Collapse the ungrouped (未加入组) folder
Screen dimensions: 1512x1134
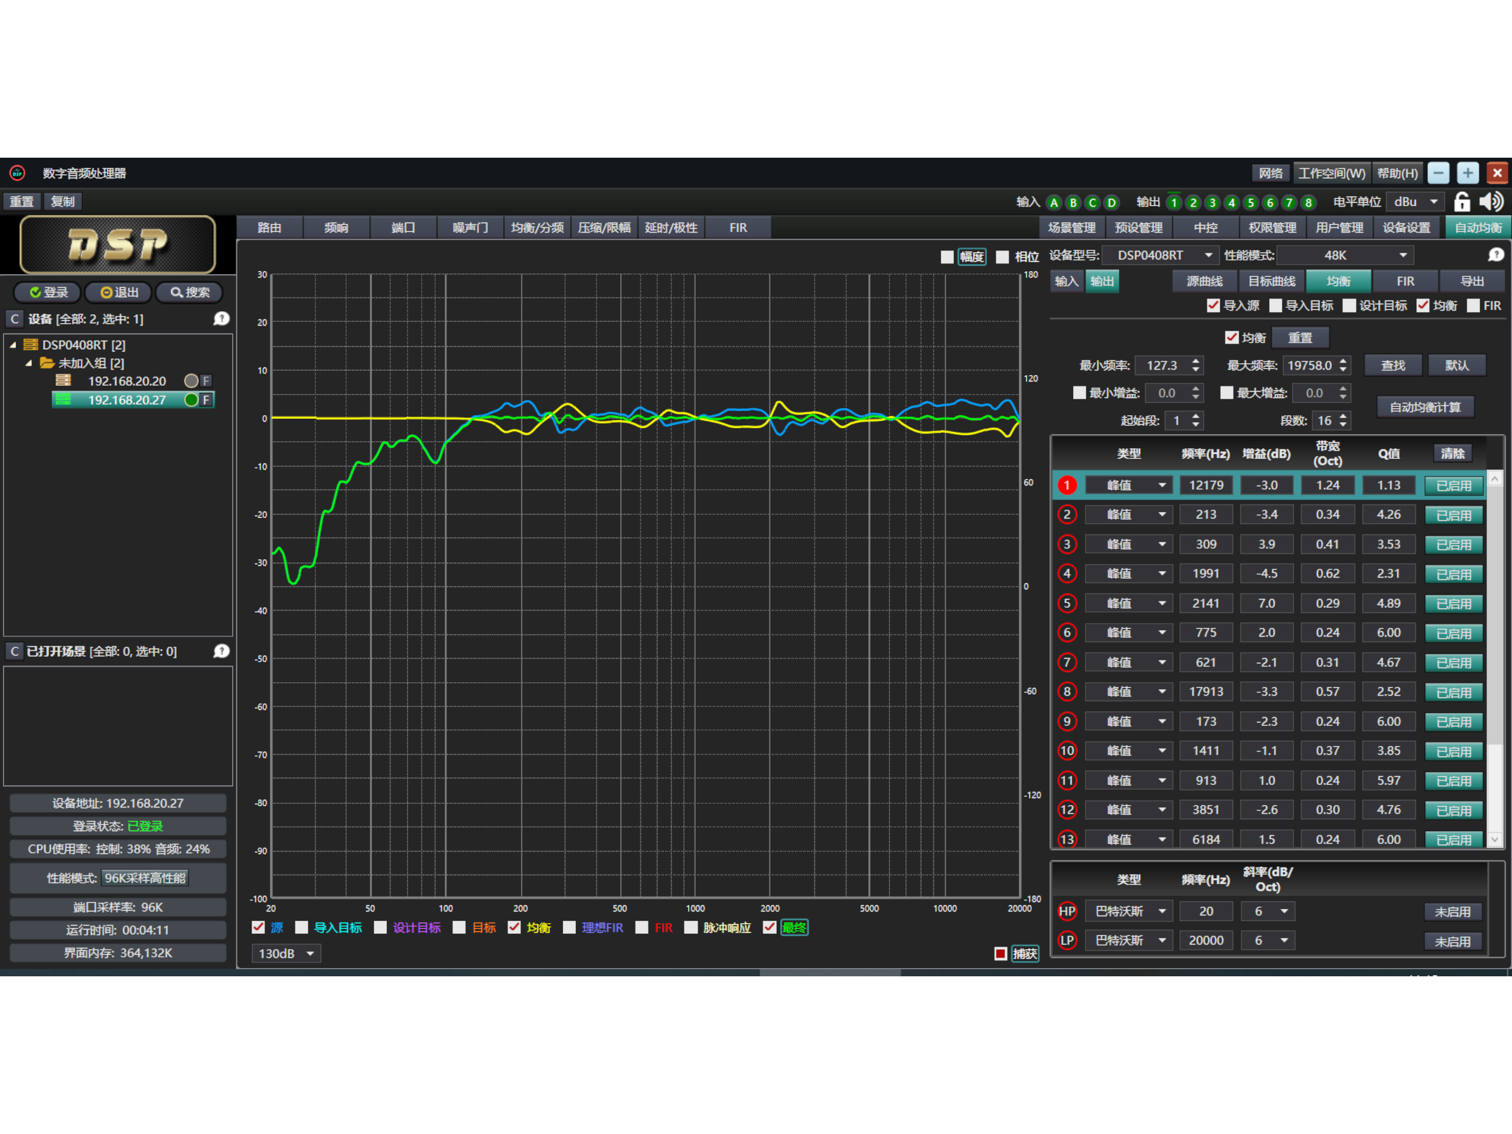[x=29, y=363]
